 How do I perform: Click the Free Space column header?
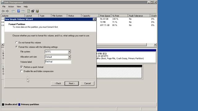point(105,16)
